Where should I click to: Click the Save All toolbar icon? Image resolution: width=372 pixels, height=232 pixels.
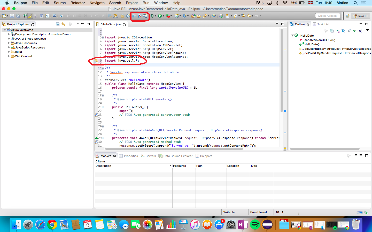[18, 16]
